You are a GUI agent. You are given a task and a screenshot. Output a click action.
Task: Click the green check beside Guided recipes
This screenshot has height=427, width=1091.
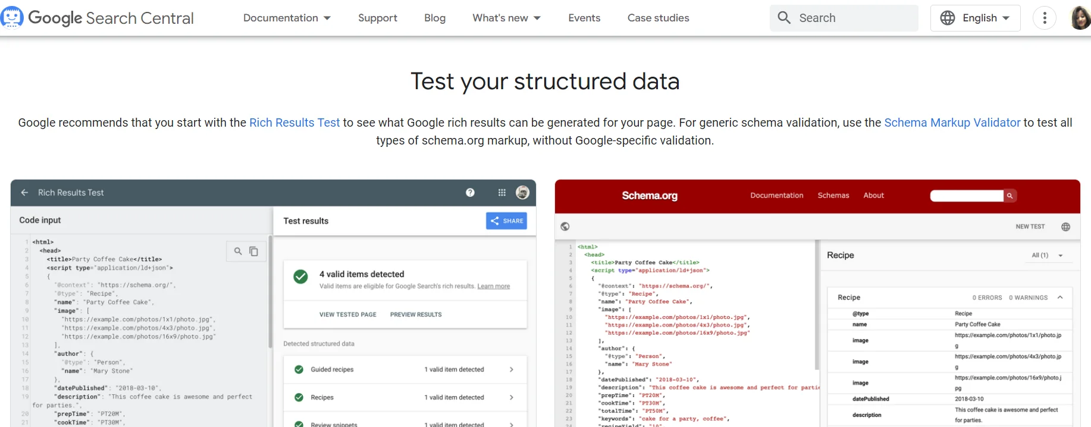[x=299, y=369]
